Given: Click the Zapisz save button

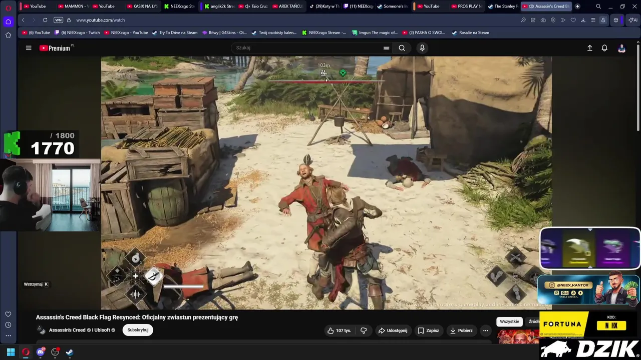Looking at the screenshot, I should click(429, 330).
